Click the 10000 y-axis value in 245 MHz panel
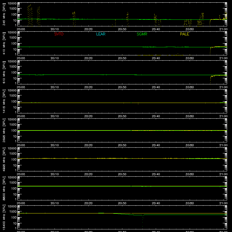 coord(12,3)
